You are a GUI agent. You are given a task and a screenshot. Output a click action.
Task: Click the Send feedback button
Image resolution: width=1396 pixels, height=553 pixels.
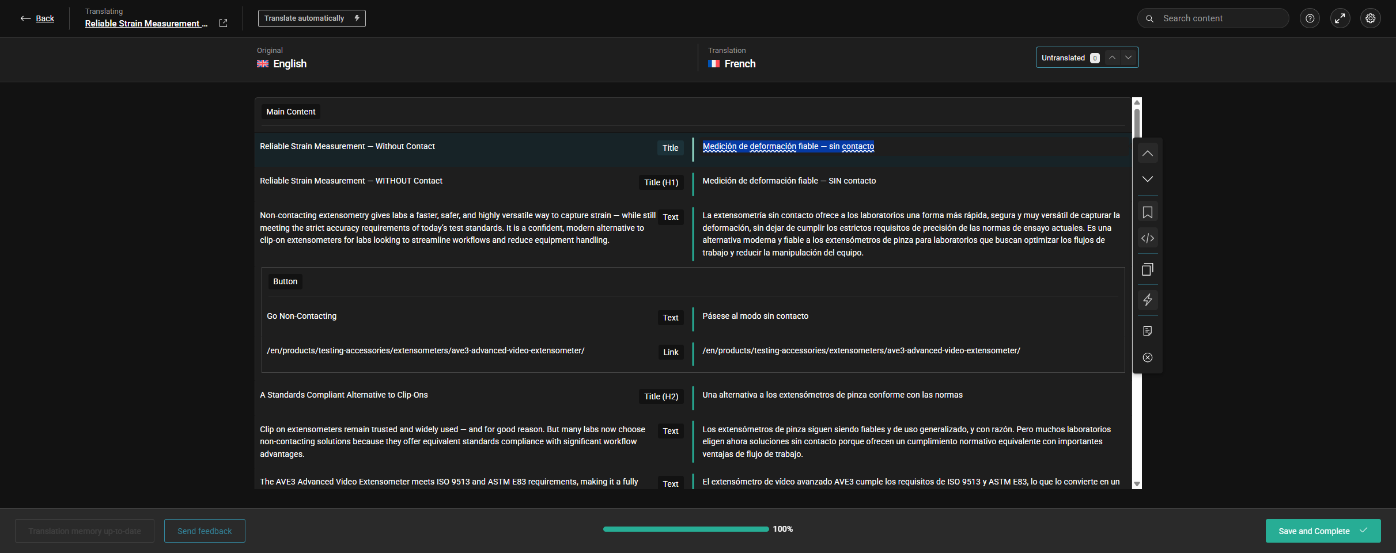click(x=205, y=531)
